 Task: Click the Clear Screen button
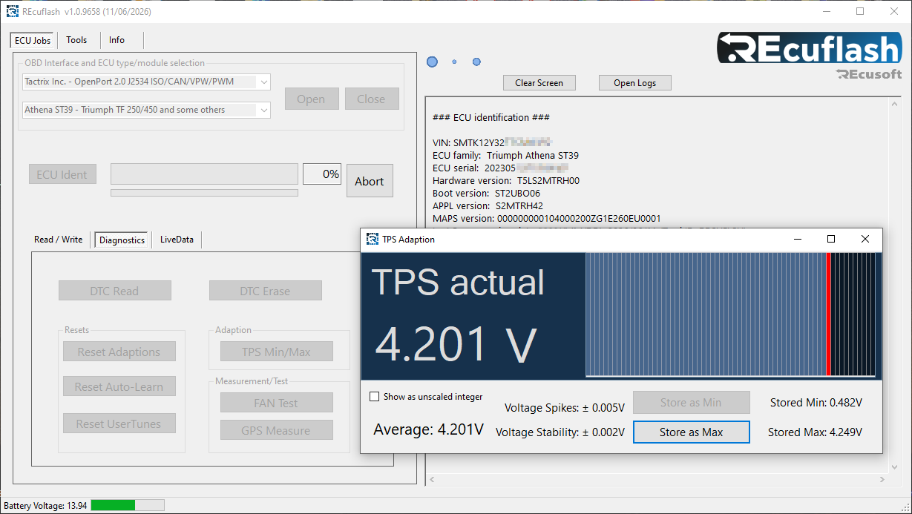539,83
